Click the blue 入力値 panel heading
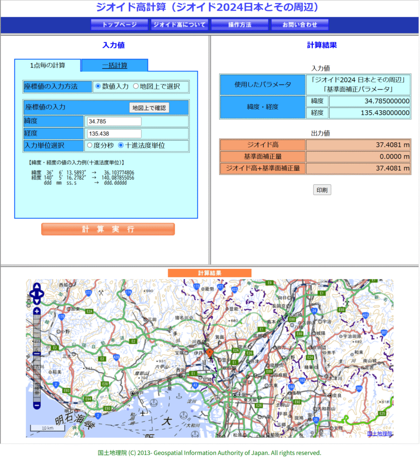The width and height of the screenshot is (420, 458). coord(114,45)
